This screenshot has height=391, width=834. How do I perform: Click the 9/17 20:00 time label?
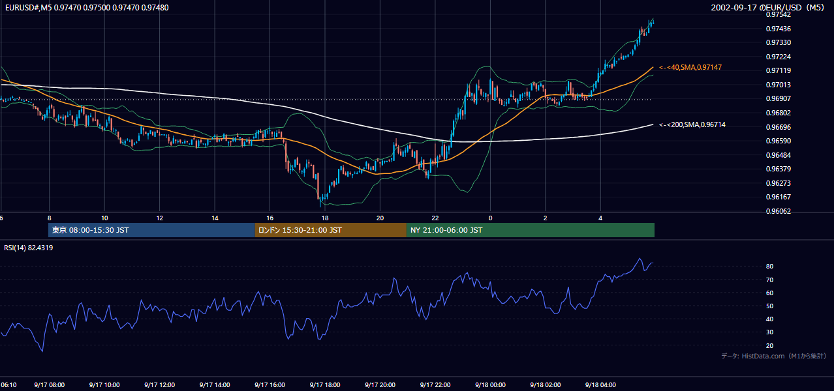(380, 385)
